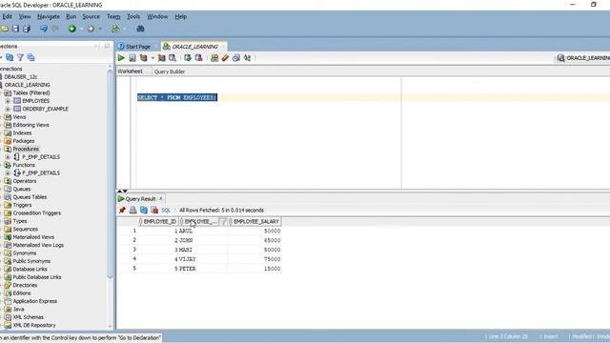Sort by EMPLOYEE_ID column header
610x343 pixels.
click(x=158, y=221)
